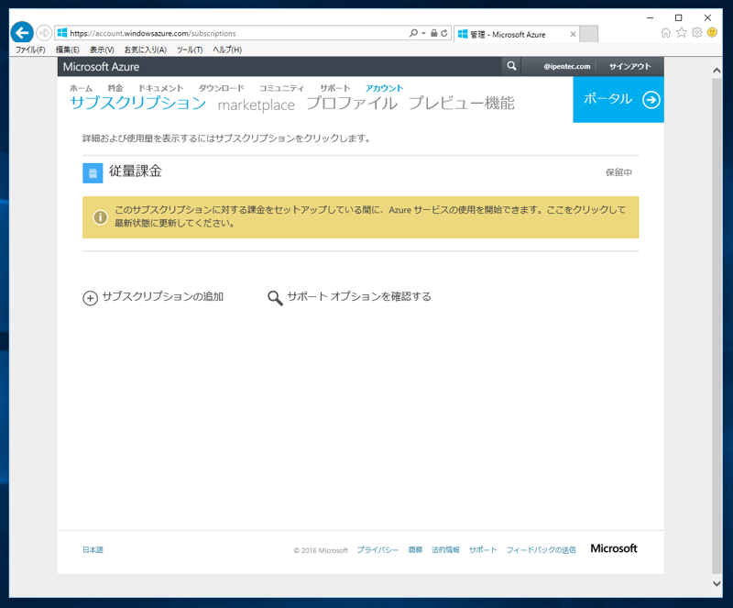This screenshot has width=733, height=608.
Task: Open the browser Tools gear icon
Action: pyautogui.click(x=697, y=32)
